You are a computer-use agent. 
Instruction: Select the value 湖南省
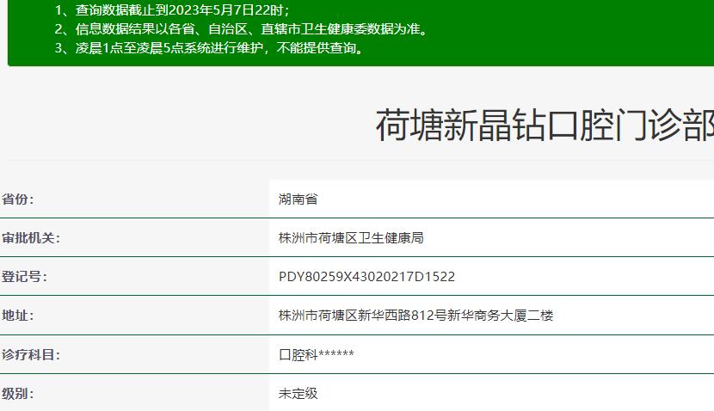point(298,199)
